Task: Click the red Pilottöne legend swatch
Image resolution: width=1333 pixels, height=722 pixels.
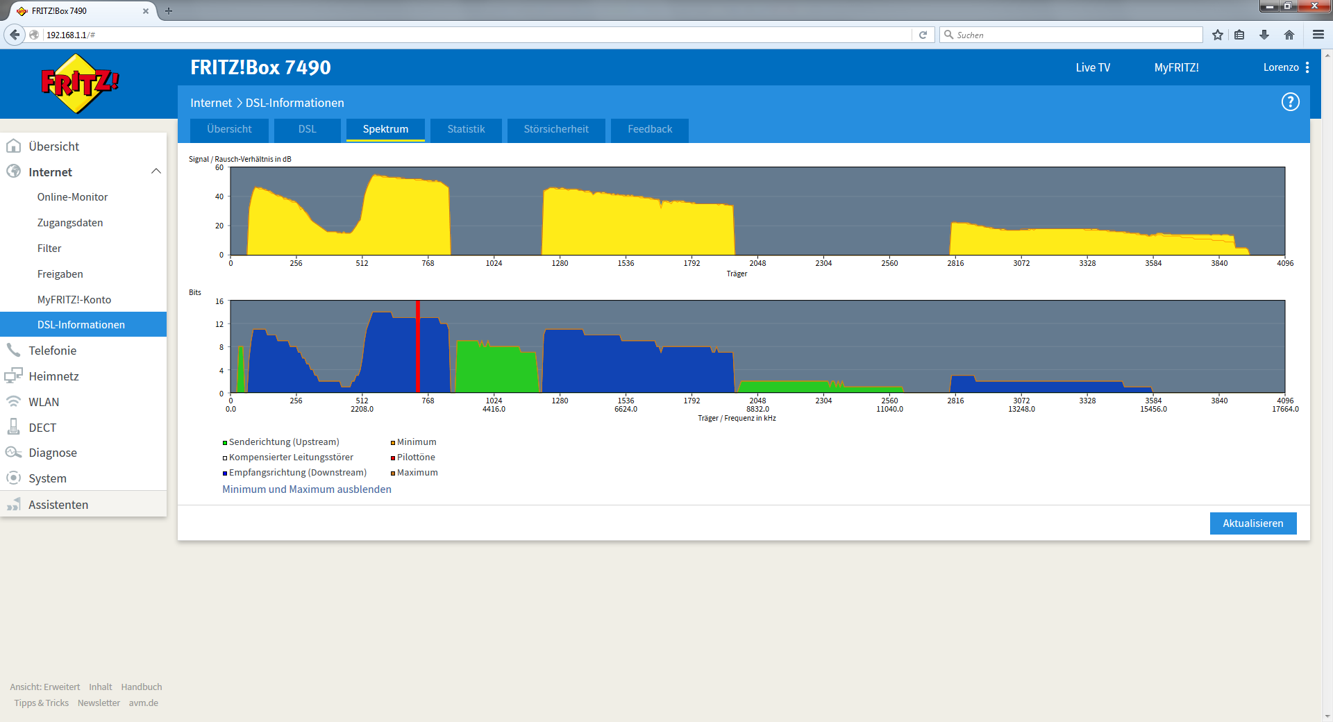Action: pos(393,457)
